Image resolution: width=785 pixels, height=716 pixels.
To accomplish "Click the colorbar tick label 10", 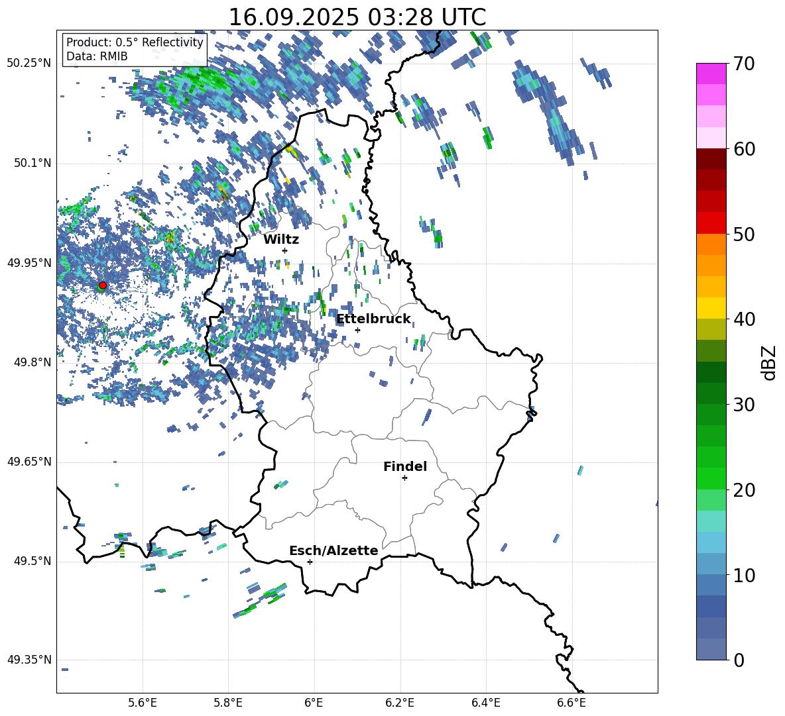I will (745, 575).
